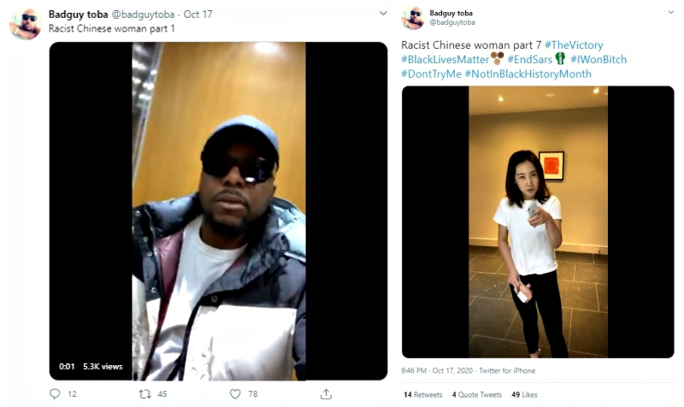Click the reply speech bubble icon
Viewport: 684px width, 407px height.
point(55,394)
